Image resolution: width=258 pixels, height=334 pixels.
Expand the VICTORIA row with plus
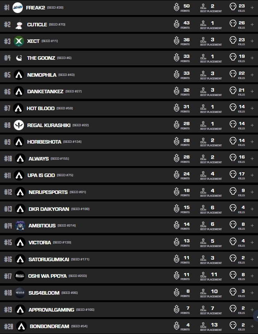[252, 242]
